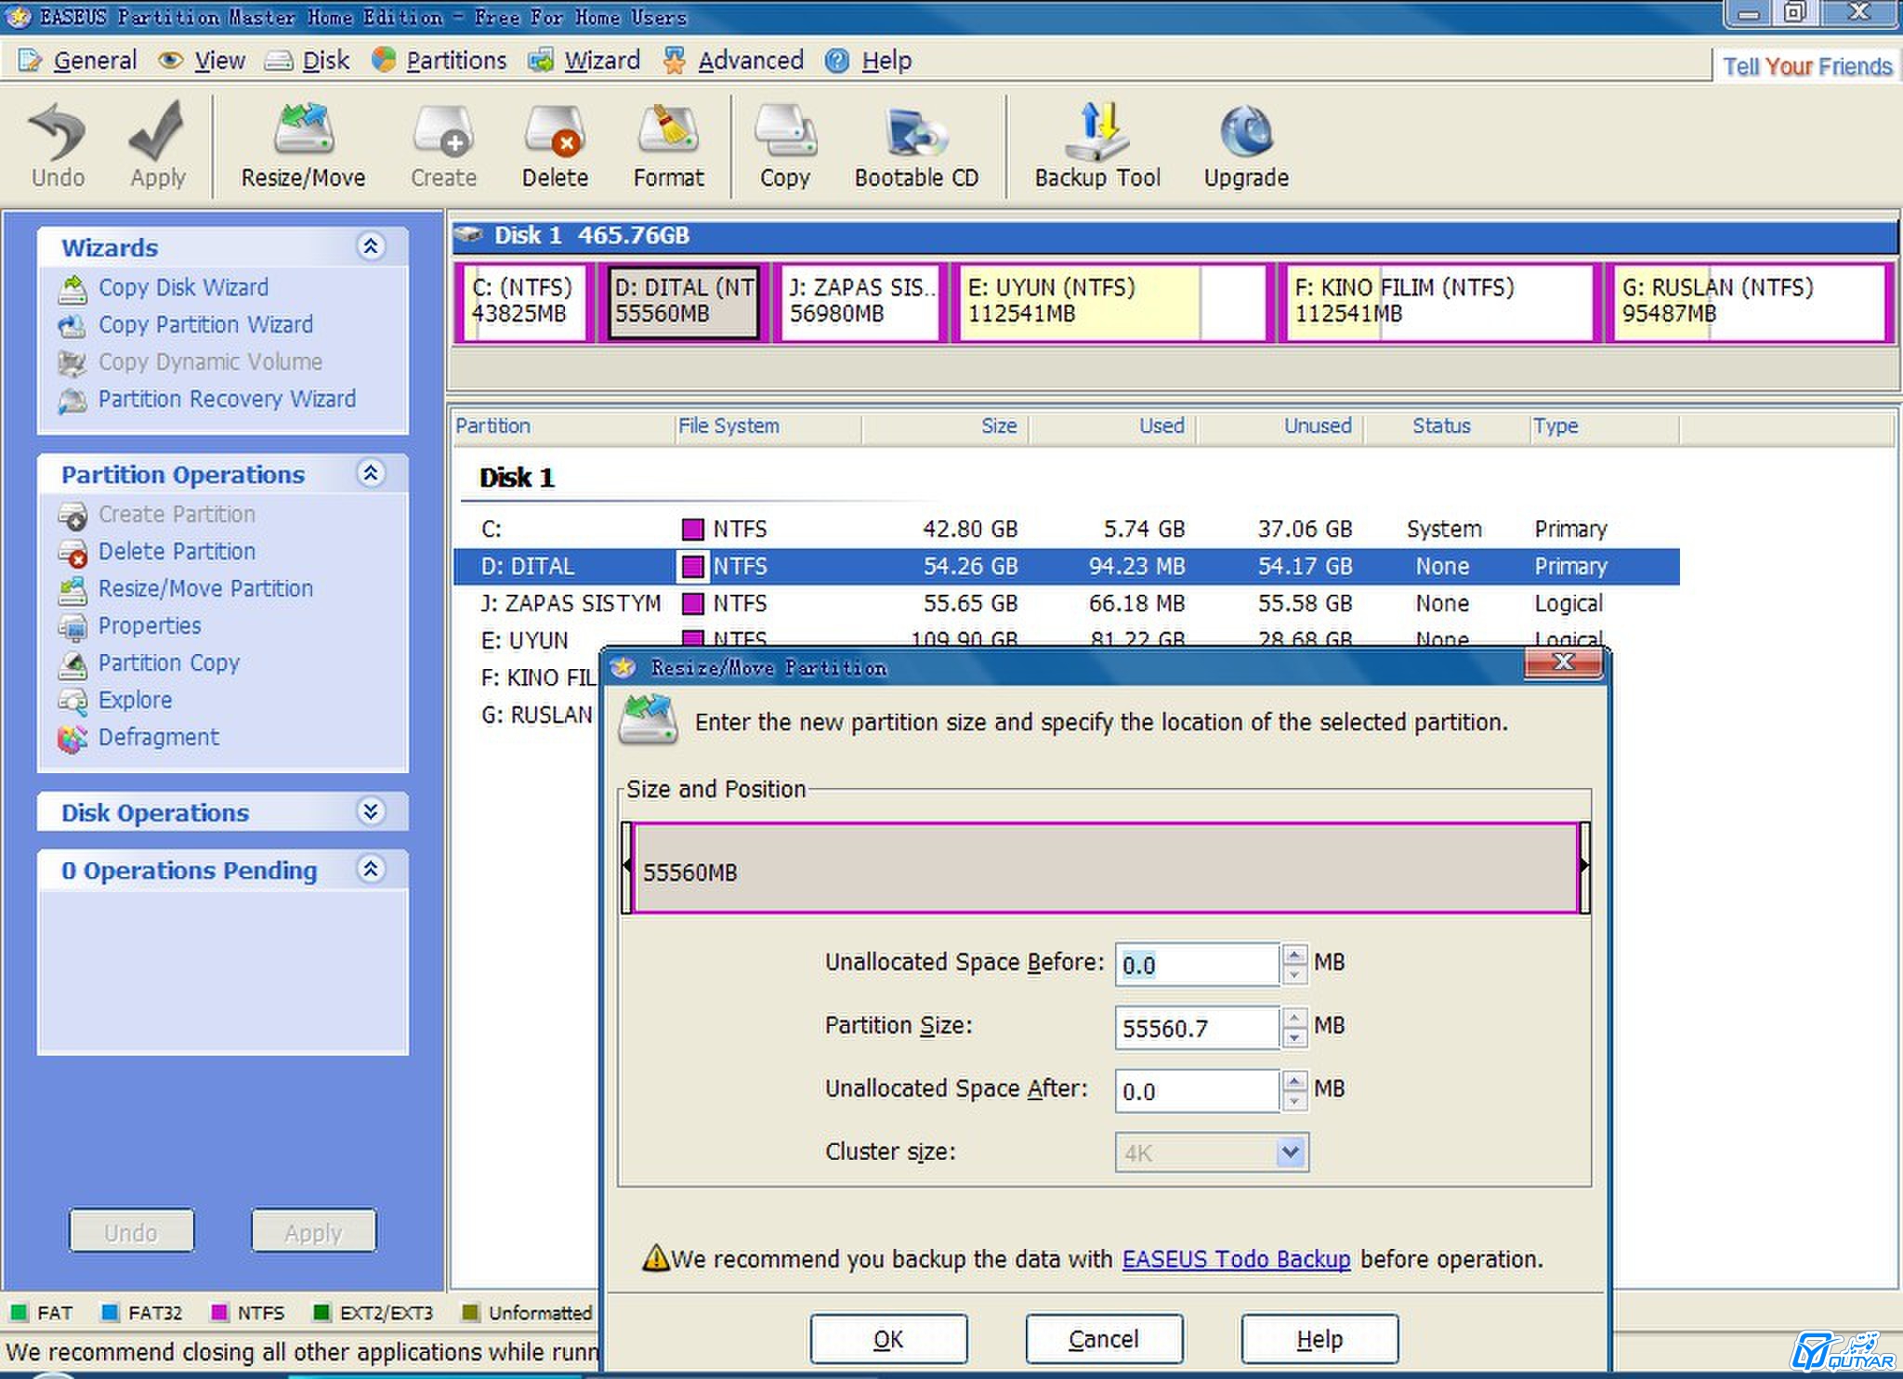
Task: Close the Resize/Move Partition dialog
Action: coord(1564,662)
